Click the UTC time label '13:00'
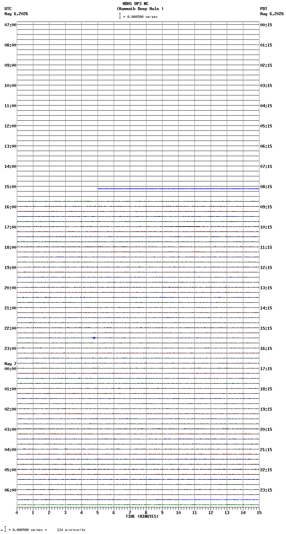 [10, 146]
